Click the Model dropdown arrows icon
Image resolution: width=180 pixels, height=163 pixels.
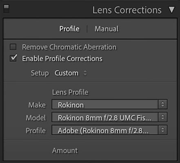(162, 117)
